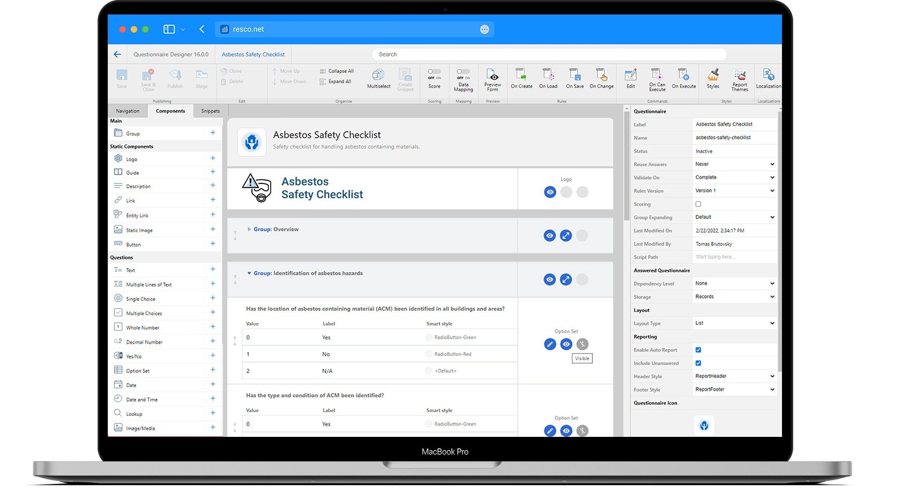Switch to the Snippets tab
The height and width of the screenshot is (498, 901).
pyautogui.click(x=210, y=111)
